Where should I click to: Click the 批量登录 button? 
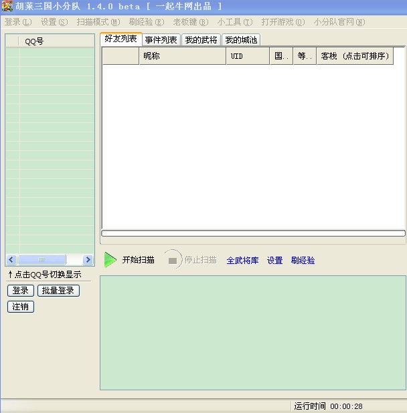[x=58, y=291]
